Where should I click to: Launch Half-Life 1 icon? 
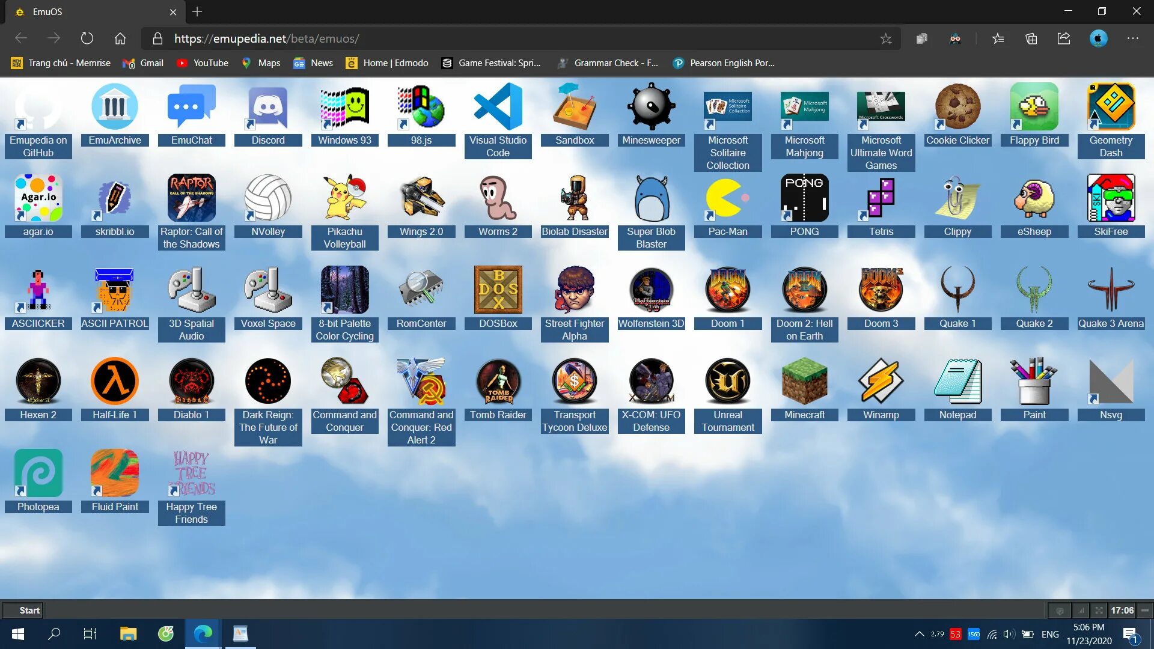[x=115, y=389]
